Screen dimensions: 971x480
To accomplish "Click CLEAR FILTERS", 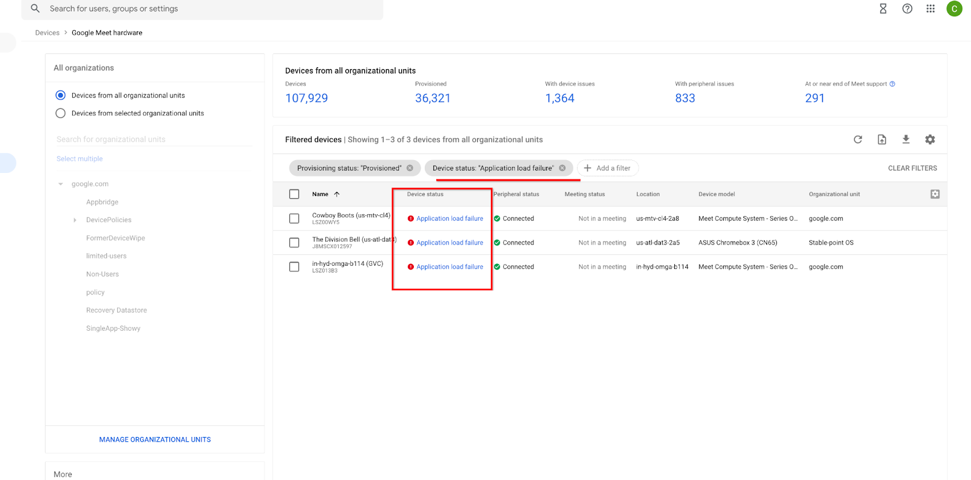I will coord(912,168).
